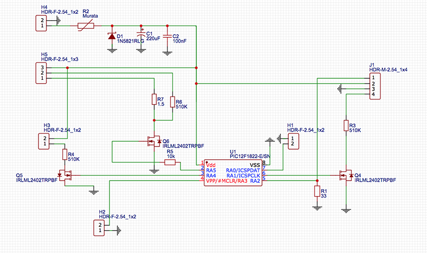Viewport: 427px width, 253px height.
Task: Click the R7 1.5 ohm resistor
Action: coord(154,100)
